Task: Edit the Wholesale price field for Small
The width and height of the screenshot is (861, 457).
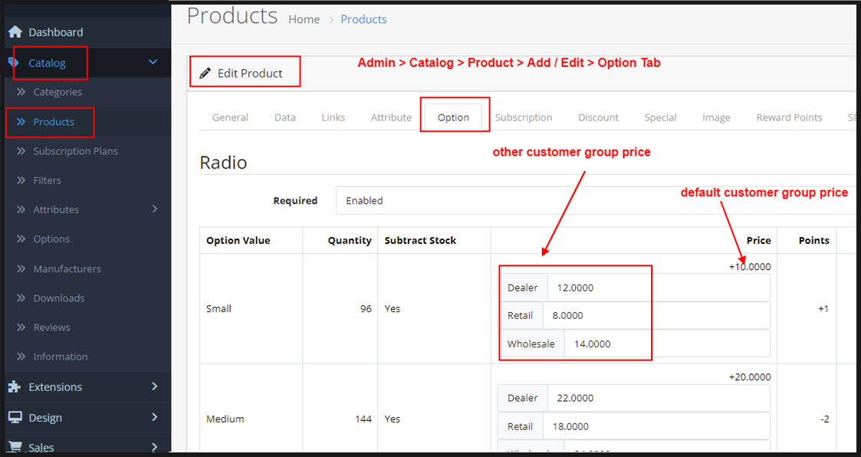Action: point(665,344)
